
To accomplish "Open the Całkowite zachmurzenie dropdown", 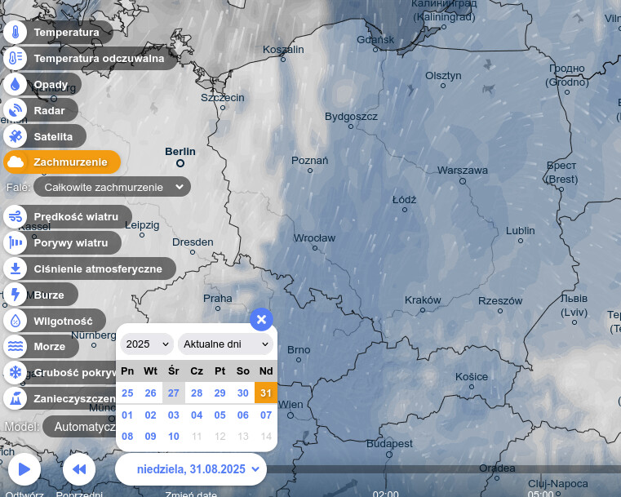I will point(112,187).
